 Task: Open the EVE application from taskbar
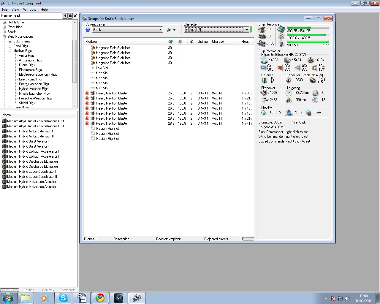tap(118, 298)
